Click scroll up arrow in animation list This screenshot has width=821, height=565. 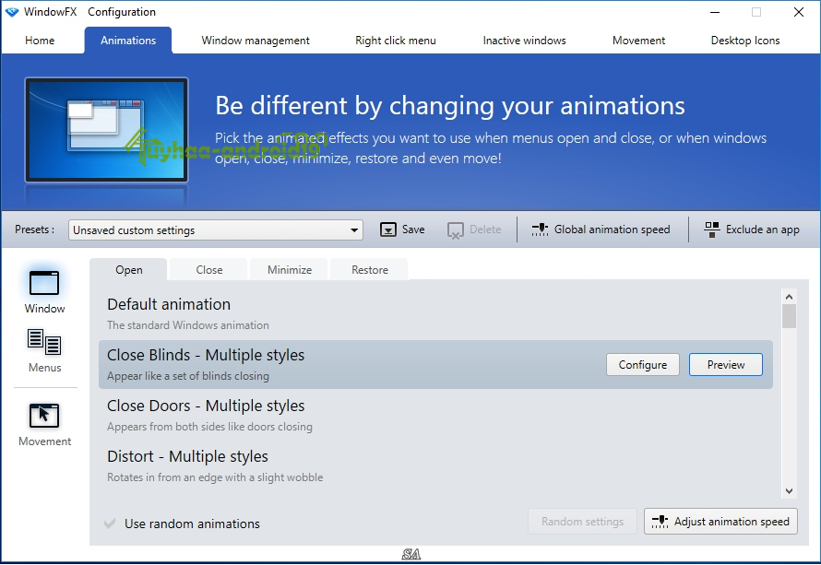789,297
